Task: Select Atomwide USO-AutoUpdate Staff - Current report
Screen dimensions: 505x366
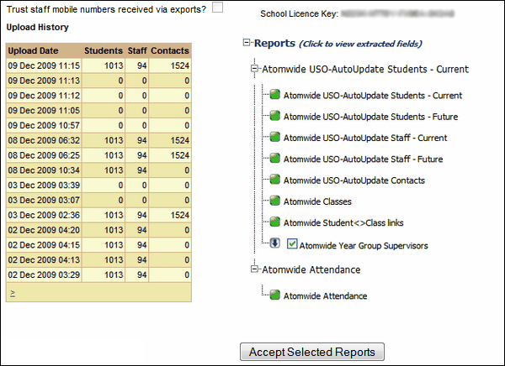Action: [365, 138]
